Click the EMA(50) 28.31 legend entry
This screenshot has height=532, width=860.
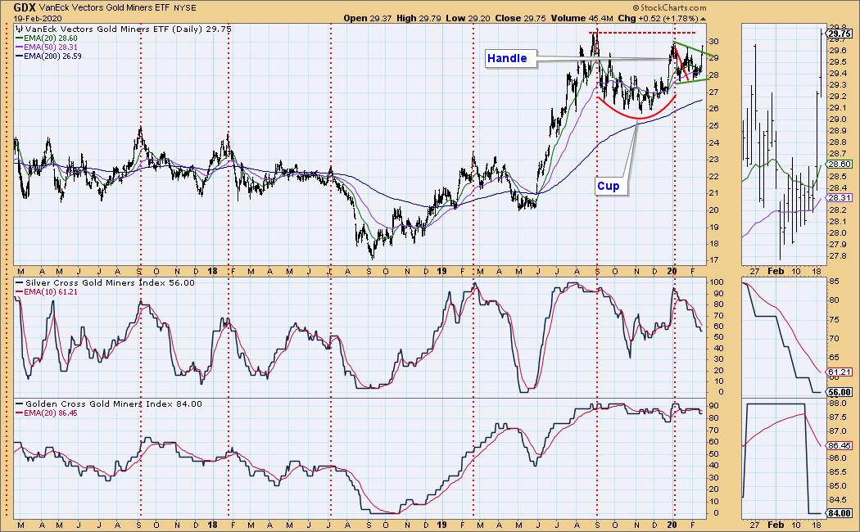click(x=48, y=47)
